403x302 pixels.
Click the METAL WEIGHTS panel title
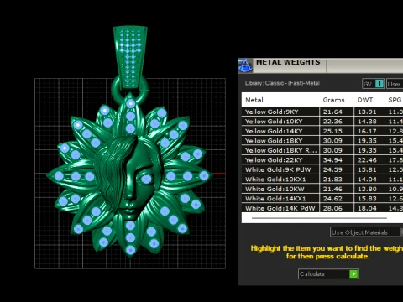(x=288, y=62)
